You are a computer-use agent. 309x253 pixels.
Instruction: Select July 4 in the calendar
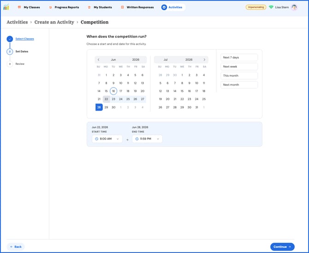[204, 75]
